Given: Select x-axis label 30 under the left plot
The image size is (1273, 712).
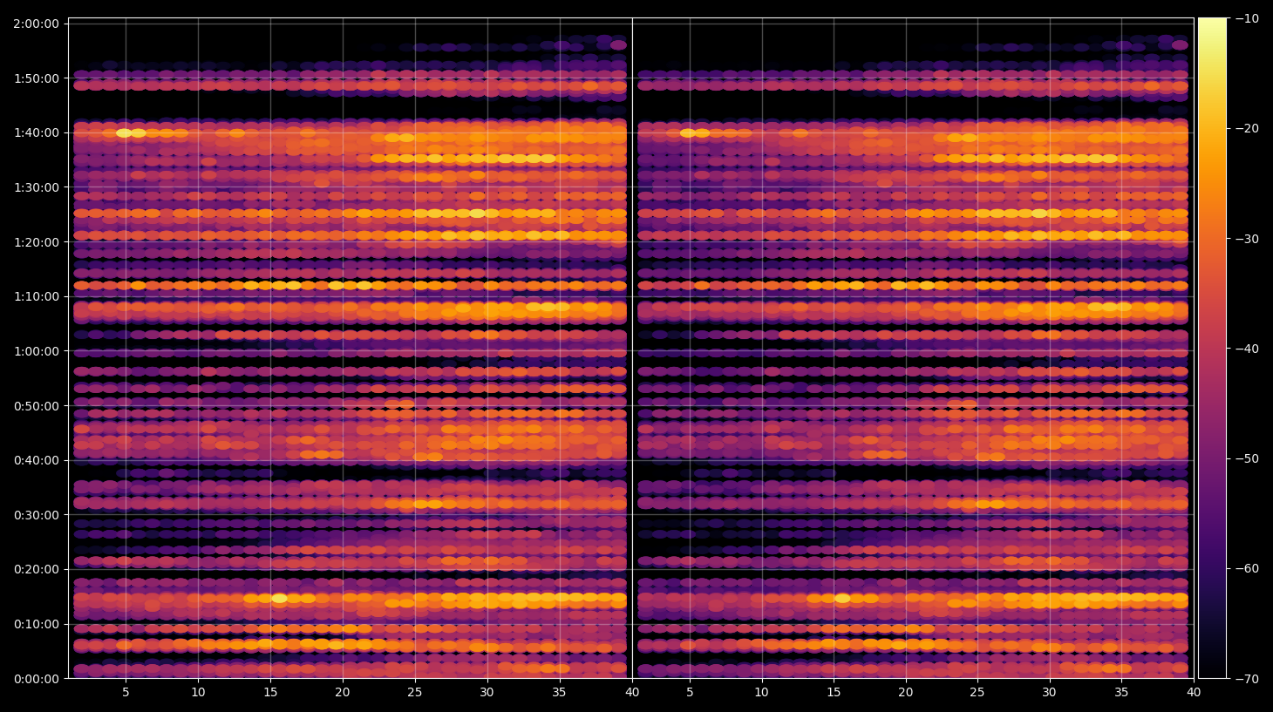Looking at the screenshot, I should pos(487,692).
